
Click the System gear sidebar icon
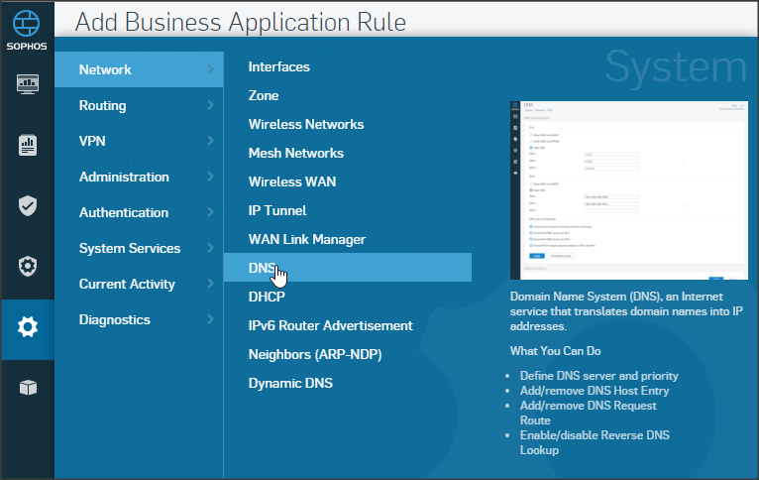point(28,326)
